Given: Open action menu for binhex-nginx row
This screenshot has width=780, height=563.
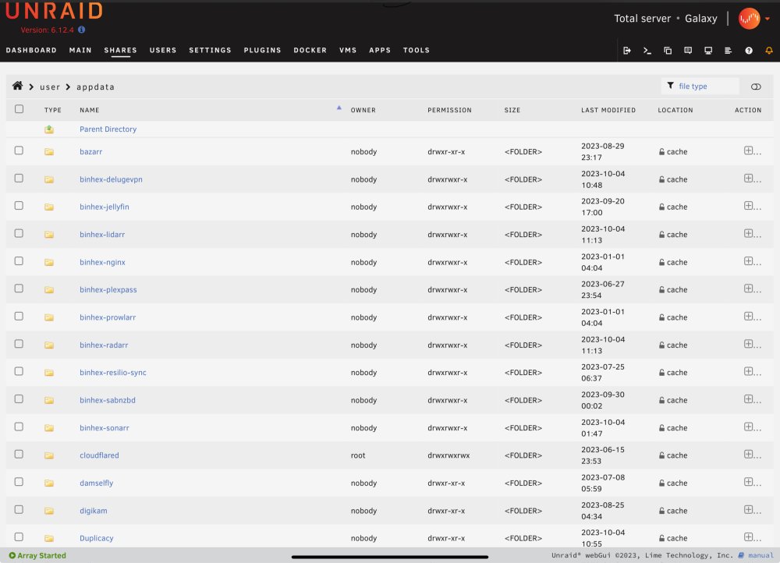Looking at the screenshot, I should [752, 261].
